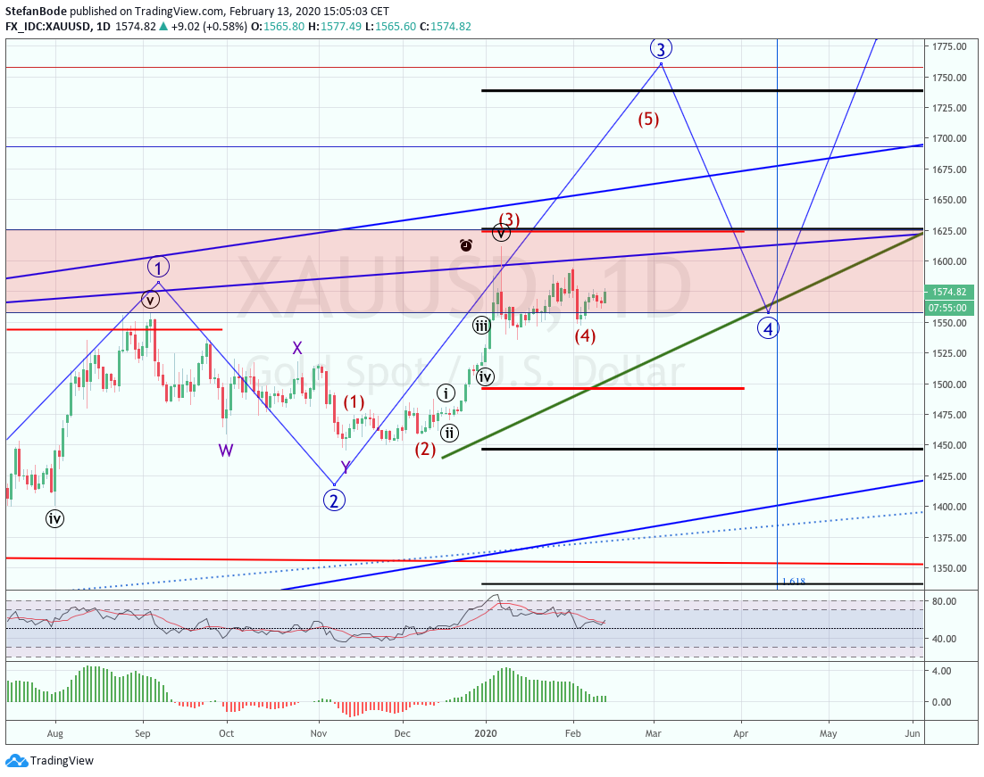This screenshot has height=777, width=984.
Task: Click the Feb label on time axis
Action: tap(572, 733)
